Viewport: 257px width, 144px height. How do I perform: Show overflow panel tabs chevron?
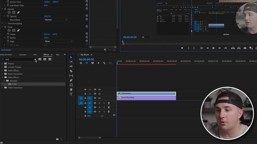click(65, 54)
